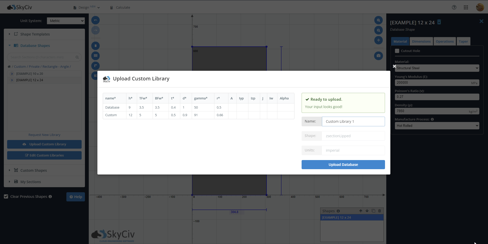
Task: Open the Structural Steel material dropdown
Action: (437, 68)
